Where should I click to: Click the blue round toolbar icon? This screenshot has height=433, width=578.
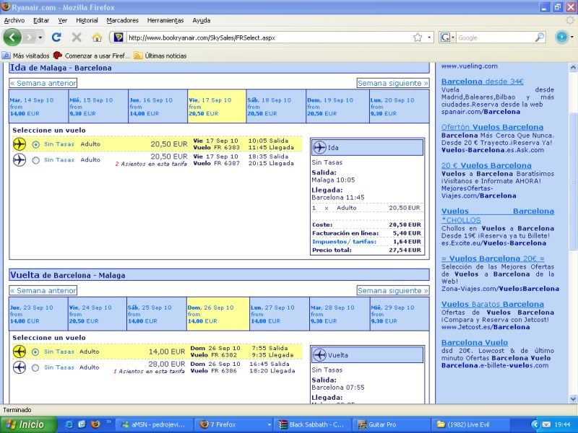point(562,38)
